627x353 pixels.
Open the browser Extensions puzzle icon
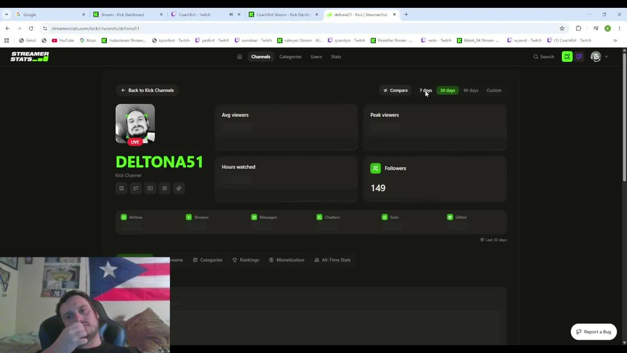tap(579, 28)
